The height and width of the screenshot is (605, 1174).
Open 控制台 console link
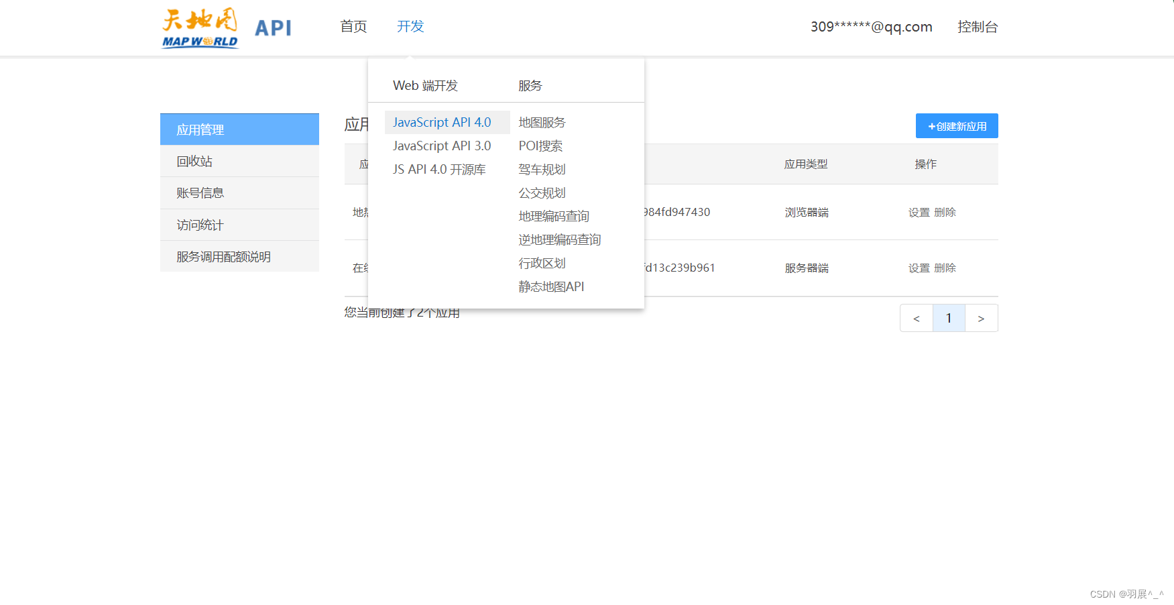click(x=978, y=27)
